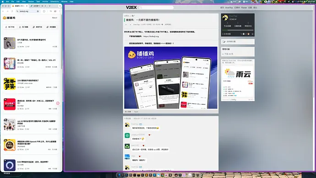Click the V2EX logo

tap(131, 7)
